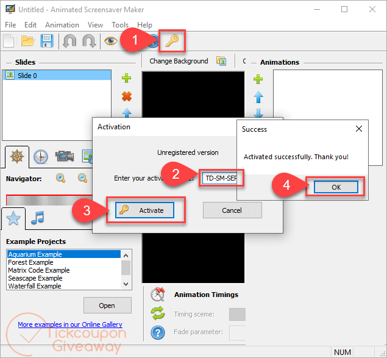Click the Undo arrow toolbar icon
The width and height of the screenshot is (387, 358).
click(69, 41)
